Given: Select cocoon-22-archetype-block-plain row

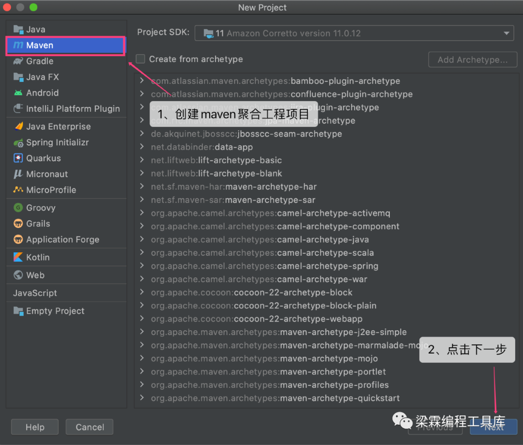Looking at the screenshot, I should coord(326,306).
